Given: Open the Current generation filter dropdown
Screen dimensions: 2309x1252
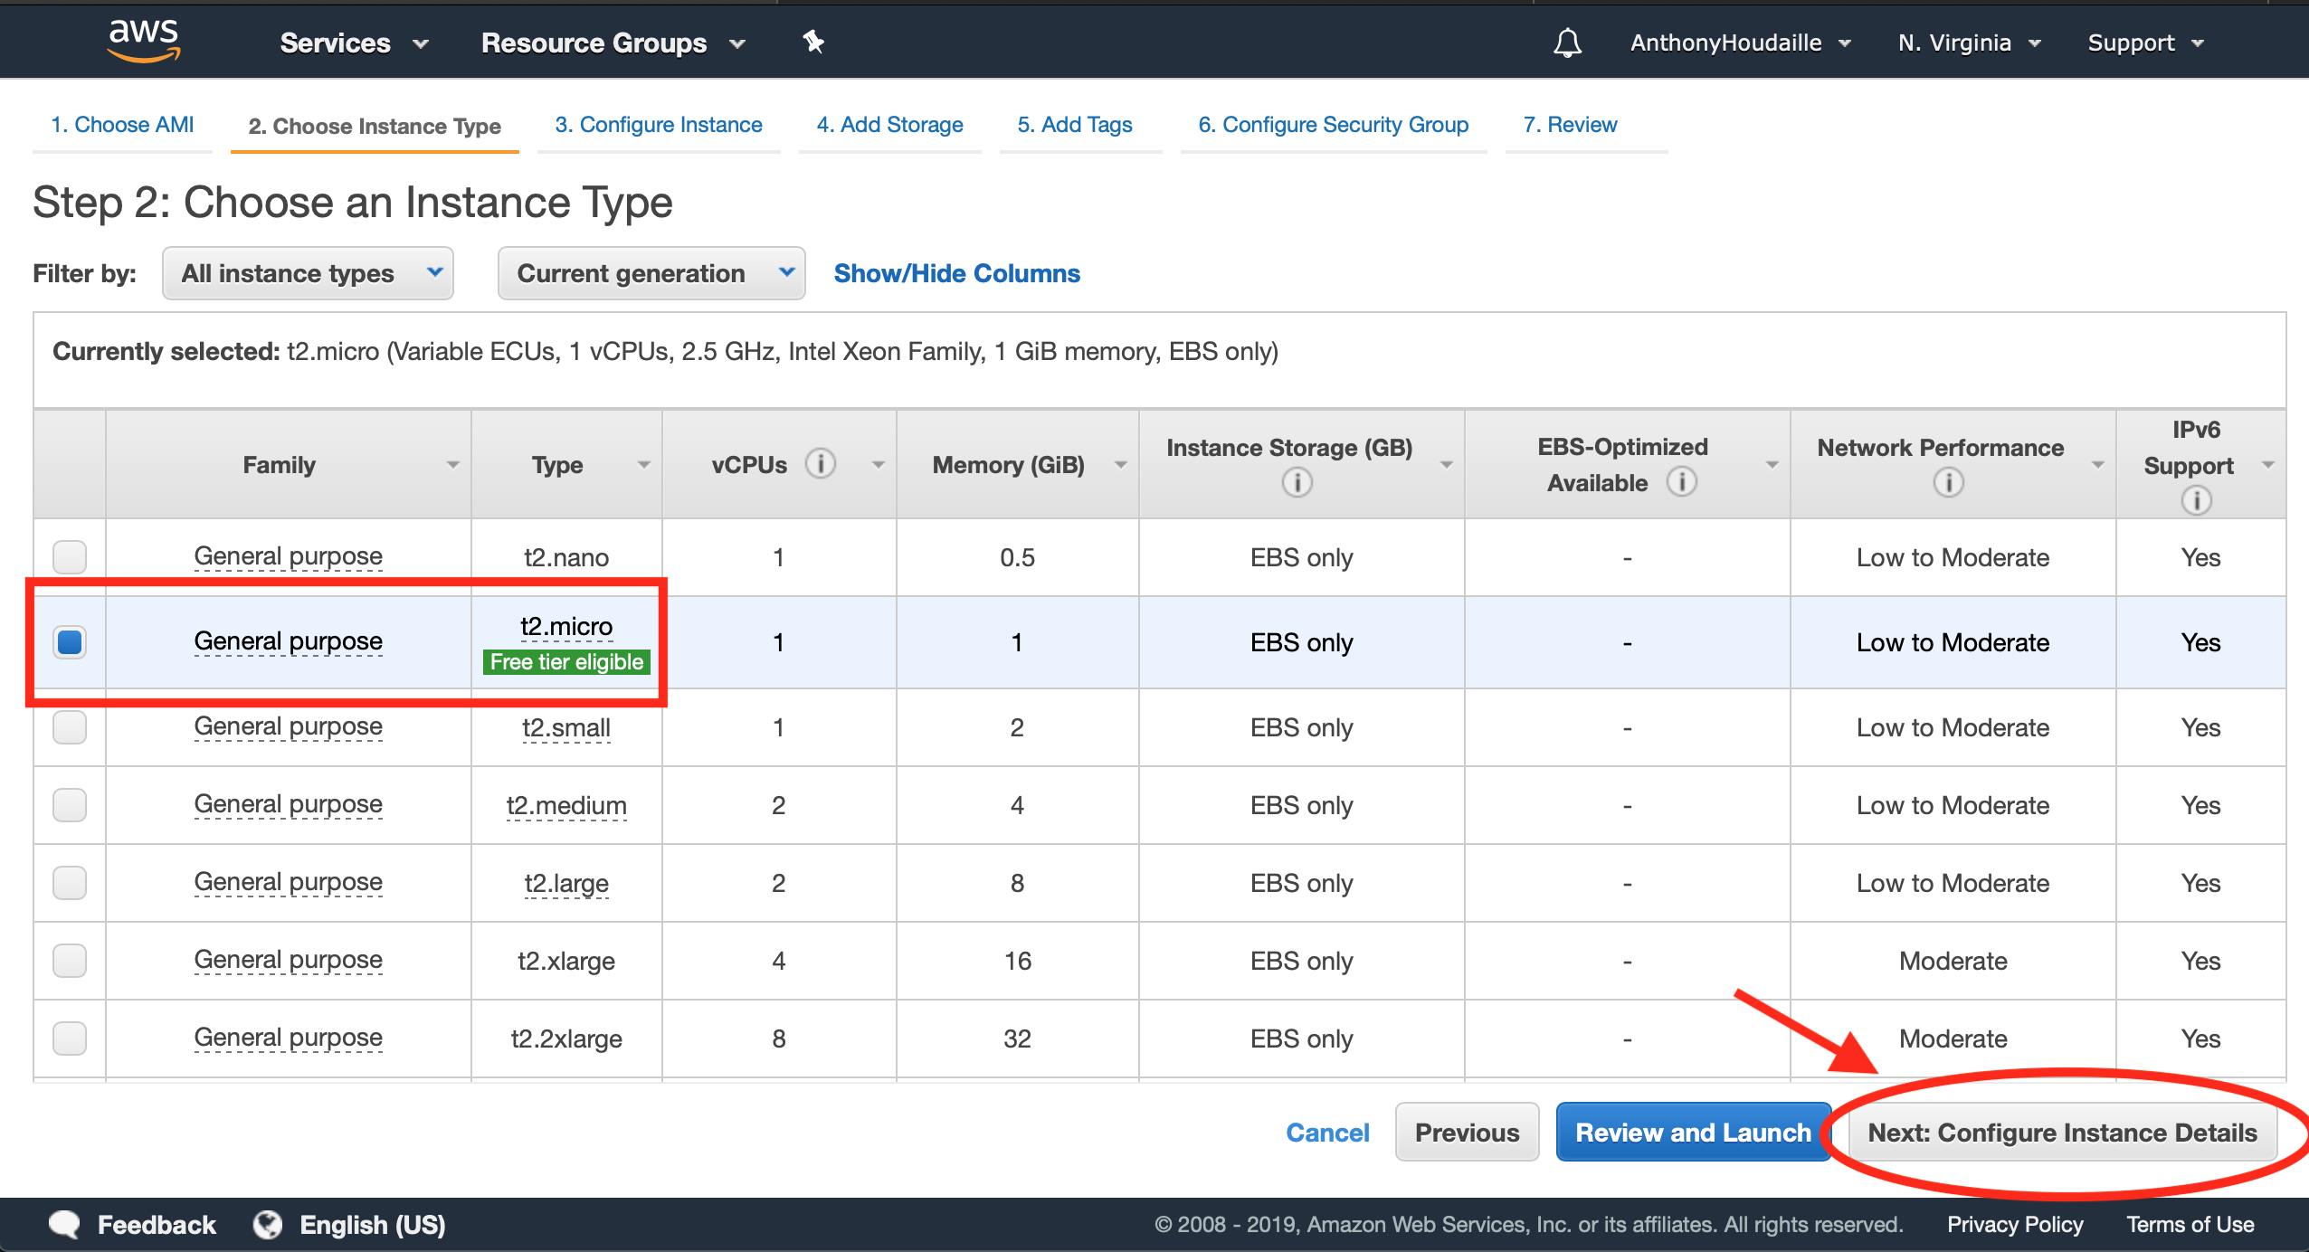Looking at the screenshot, I should [x=651, y=273].
